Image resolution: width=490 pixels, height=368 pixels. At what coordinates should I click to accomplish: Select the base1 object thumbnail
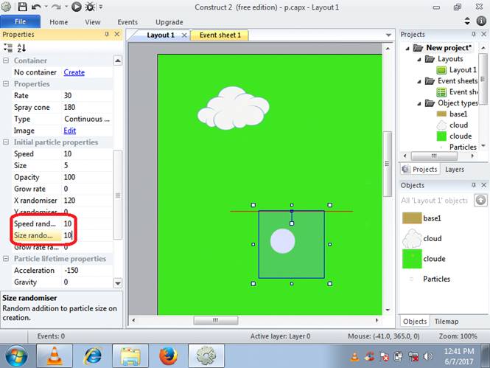coord(412,218)
